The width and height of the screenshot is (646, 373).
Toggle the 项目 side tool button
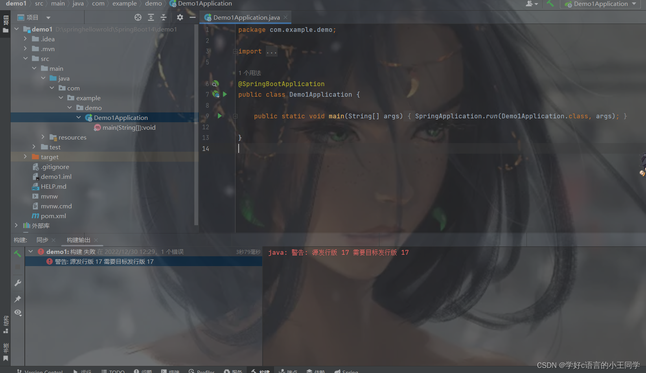6,24
